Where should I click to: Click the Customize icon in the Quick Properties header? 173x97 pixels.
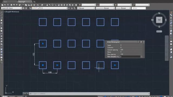[141, 42]
